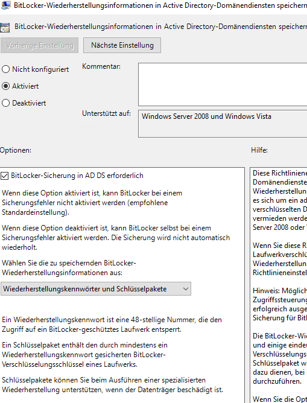Click the Hilfe: section label
Viewport: 307px width, 403px height.
[259, 150]
